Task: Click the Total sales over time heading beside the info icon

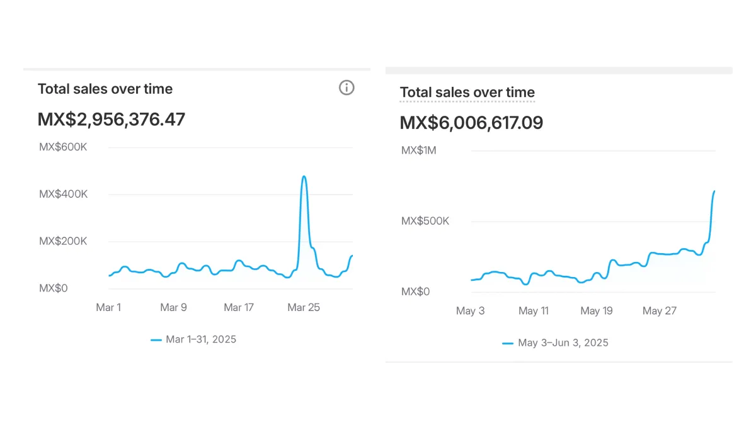Action: 105,89
